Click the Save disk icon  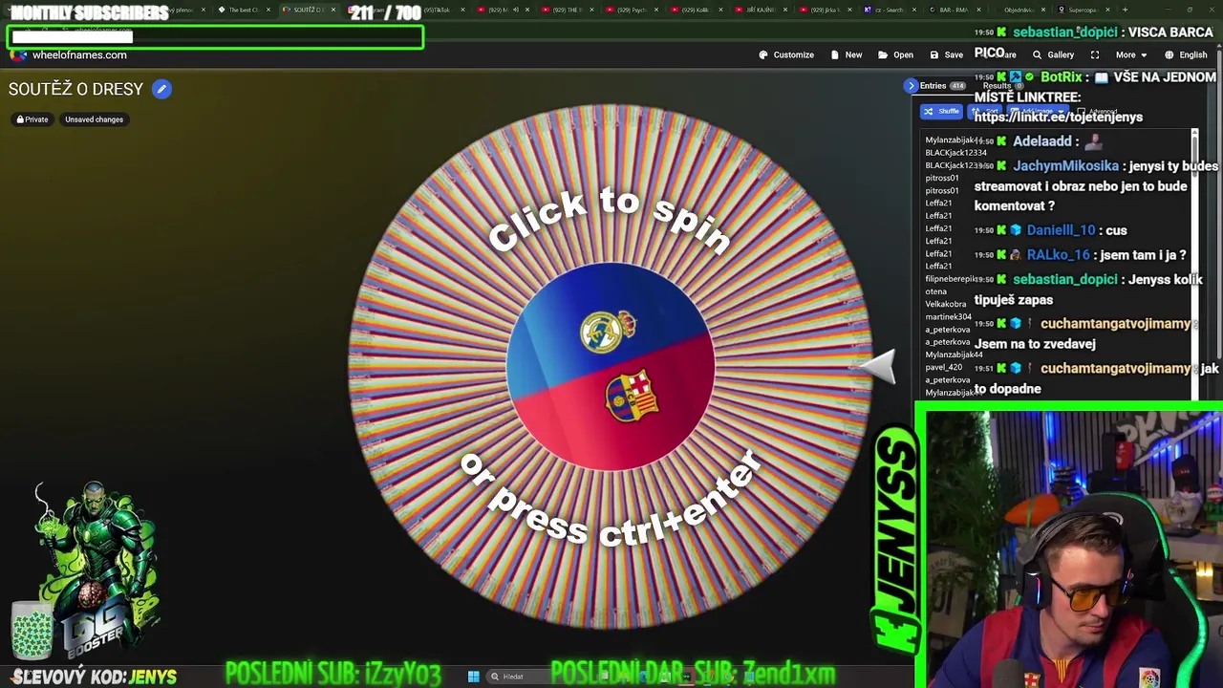[934, 54]
